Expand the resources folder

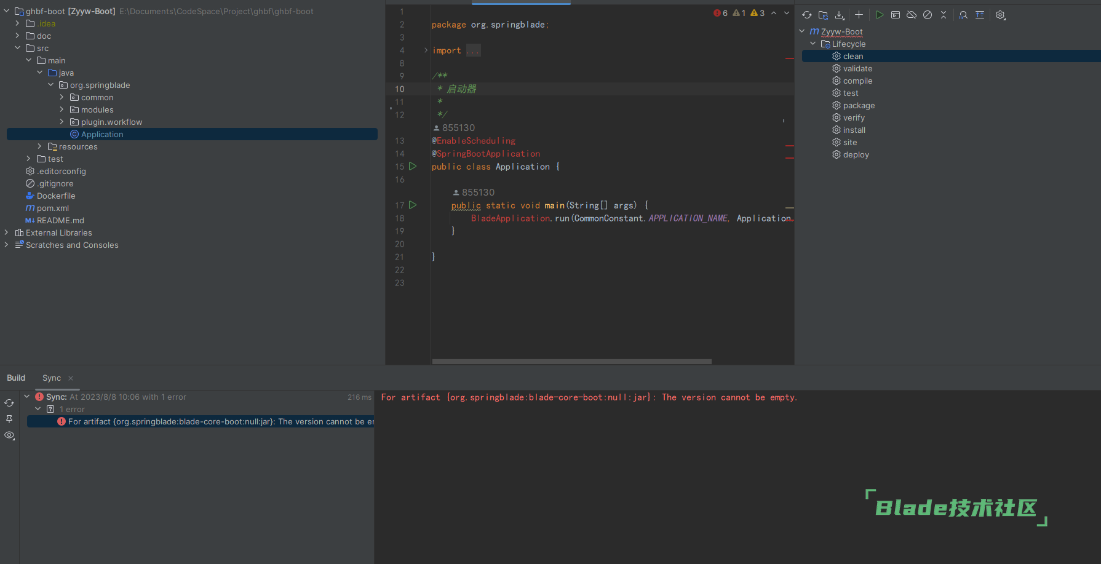pos(39,146)
